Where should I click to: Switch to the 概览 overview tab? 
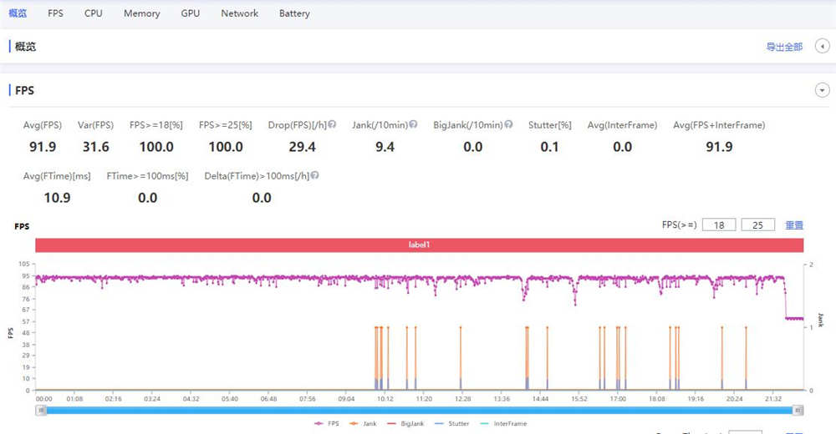click(18, 13)
